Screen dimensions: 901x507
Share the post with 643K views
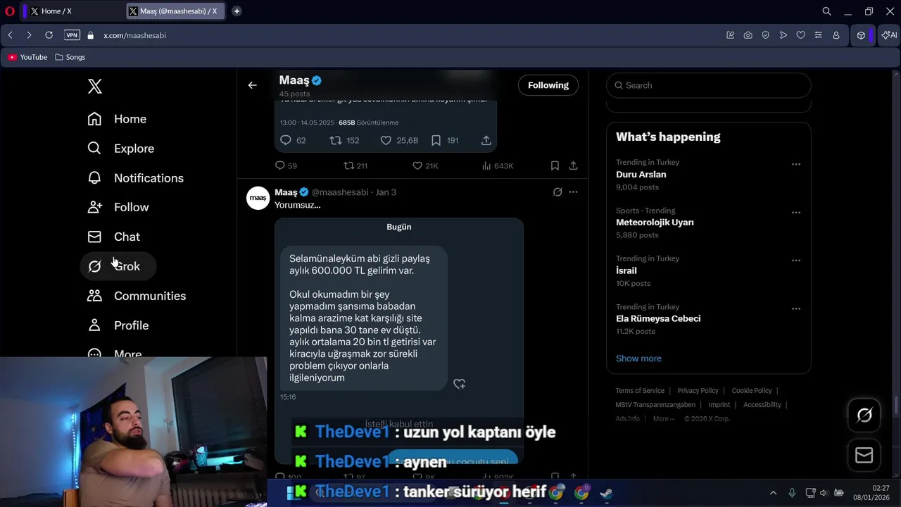pos(573,165)
